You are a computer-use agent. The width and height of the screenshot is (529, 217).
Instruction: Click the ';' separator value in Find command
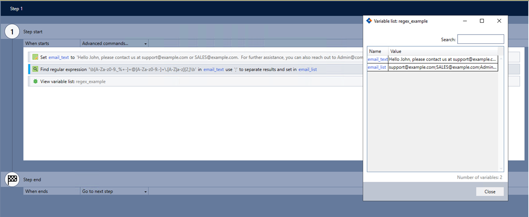[236, 70]
